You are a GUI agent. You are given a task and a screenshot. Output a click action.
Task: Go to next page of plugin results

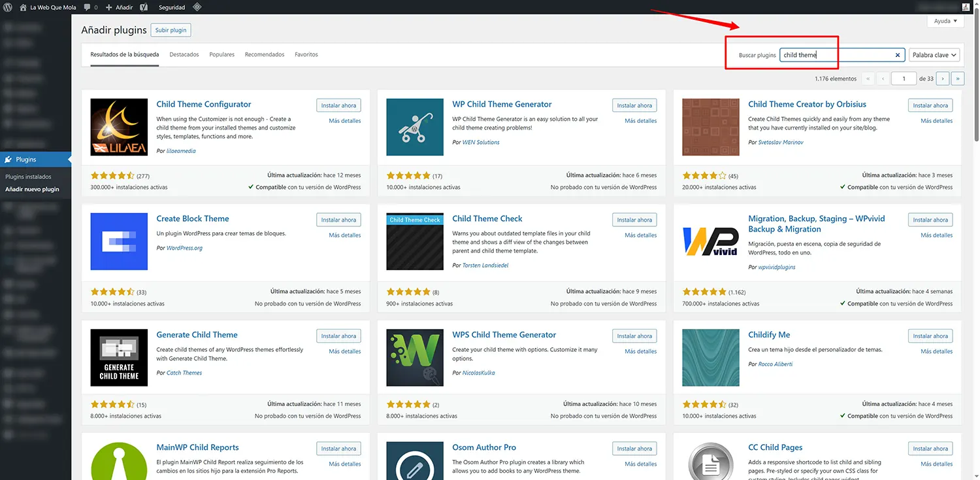(942, 78)
